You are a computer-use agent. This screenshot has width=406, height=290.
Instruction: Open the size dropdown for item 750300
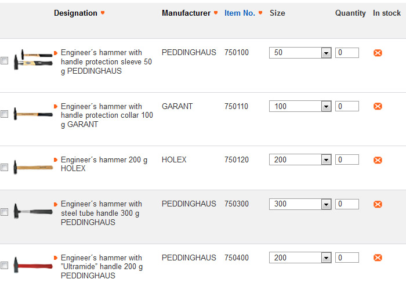click(x=326, y=204)
